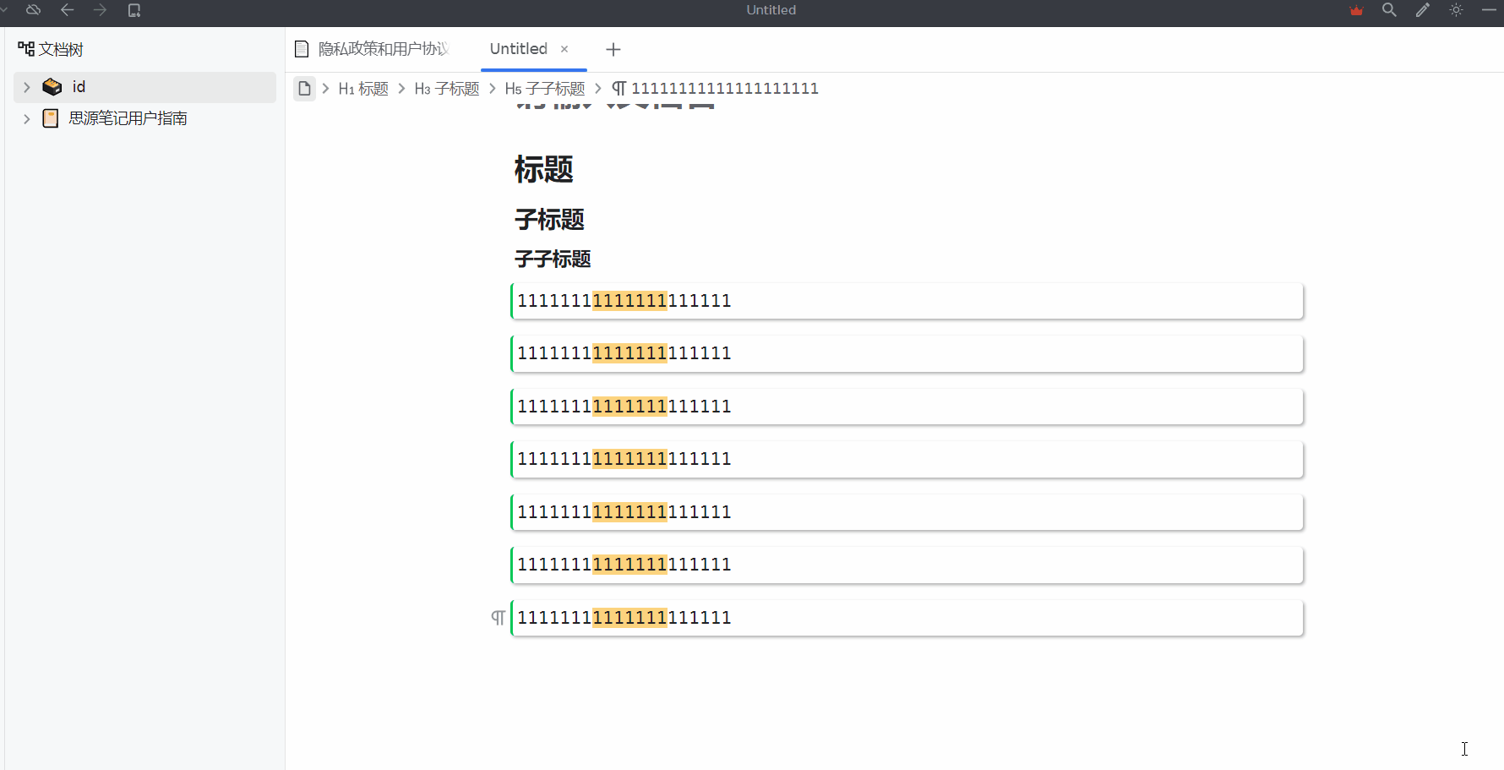Open the dropdown chevron left of cloud icon
The height and width of the screenshot is (770, 1504).
[x=3, y=10]
